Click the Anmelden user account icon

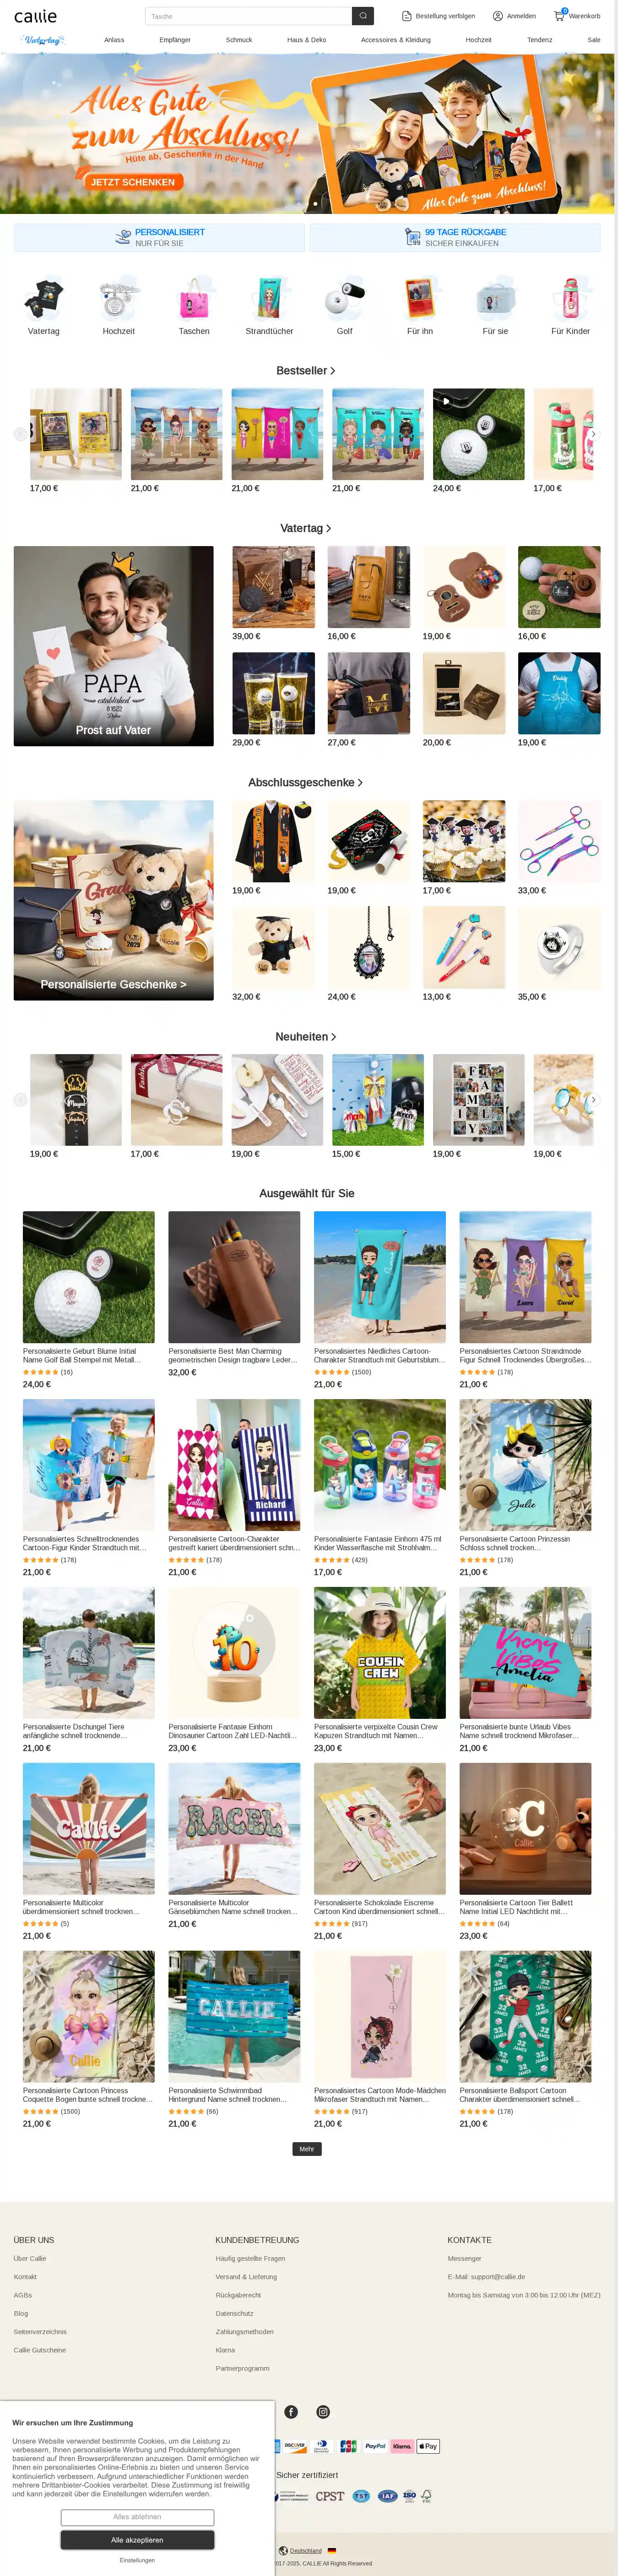tap(498, 16)
